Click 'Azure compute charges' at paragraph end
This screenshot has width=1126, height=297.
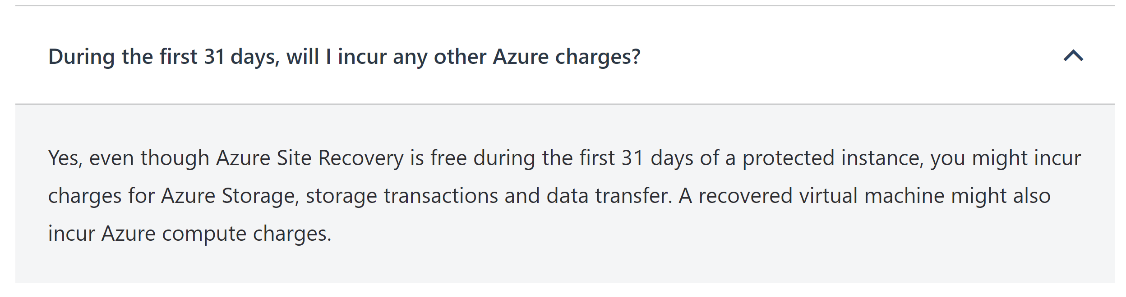click(x=216, y=234)
